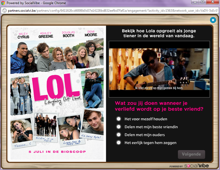Open the LOL movie poster image
The width and height of the screenshot is (220, 170).
57,94
